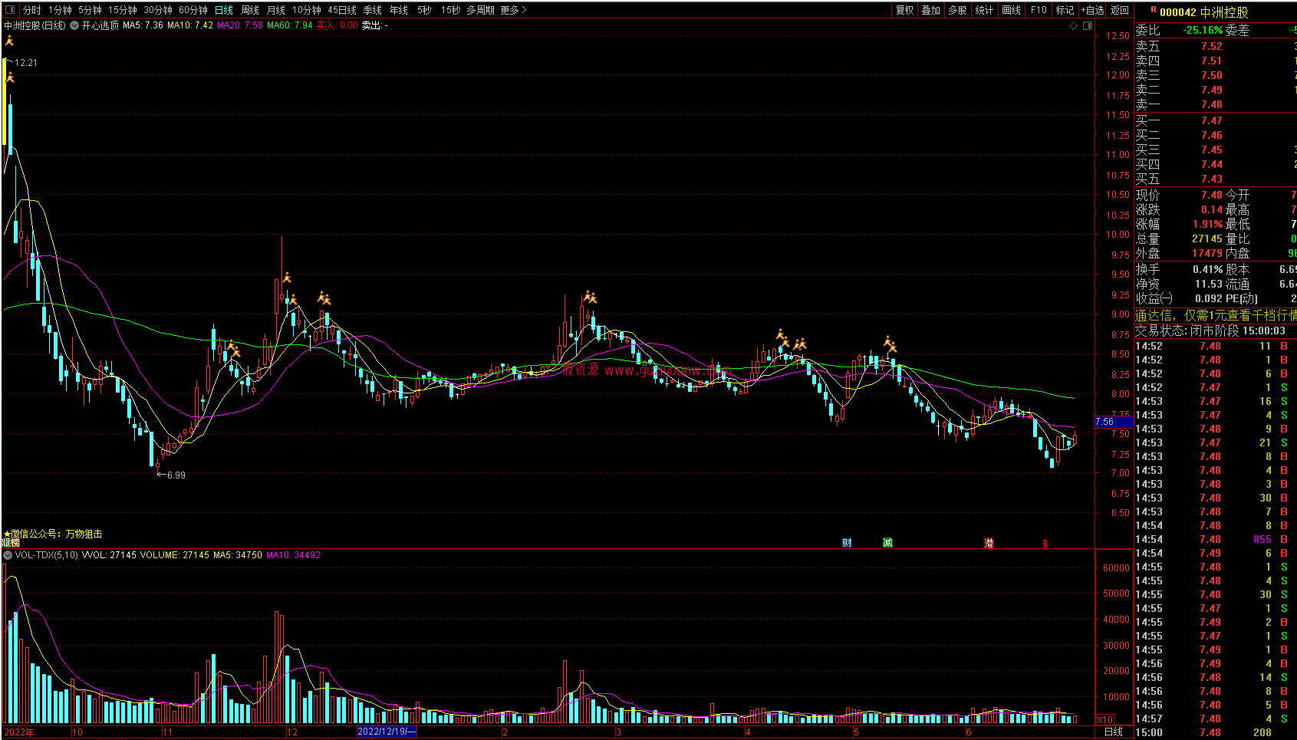
Task: Click the 委比 -25.16% value
Action: pyautogui.click(x=1203, y=30)
